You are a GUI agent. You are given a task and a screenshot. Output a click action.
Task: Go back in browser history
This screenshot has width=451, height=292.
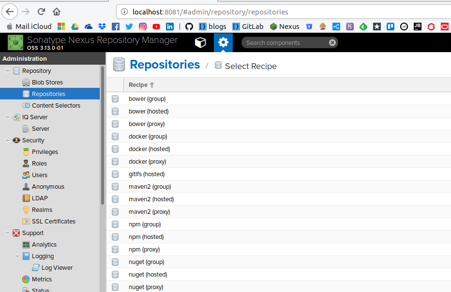(10, 12)
